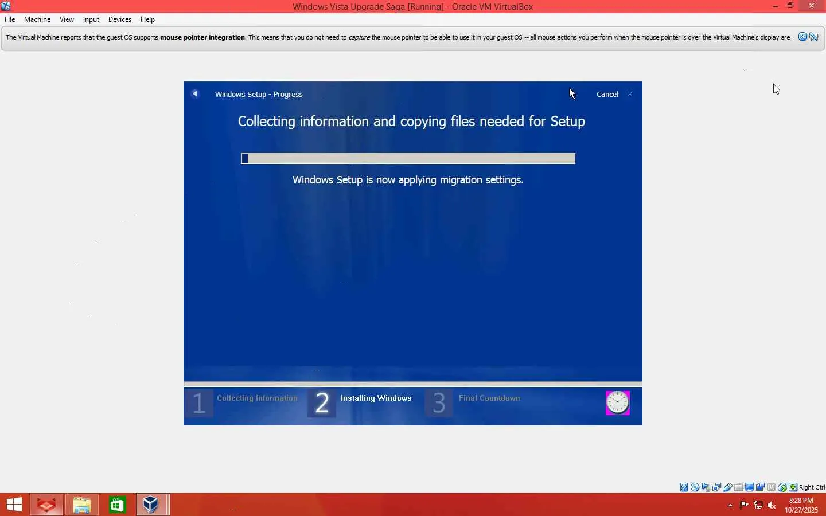This screenshot has width=826, height=516.
Task: Open the Devices menu
Action: pos(120,19)
